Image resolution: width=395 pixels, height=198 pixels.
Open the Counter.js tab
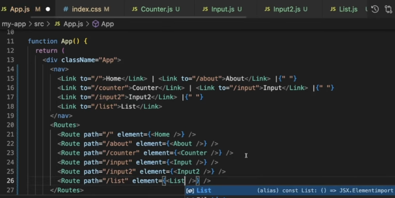[156, 9]
